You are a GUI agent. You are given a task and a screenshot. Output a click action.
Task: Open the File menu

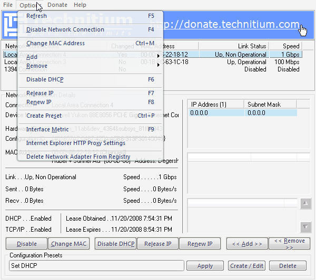point(8,5)
